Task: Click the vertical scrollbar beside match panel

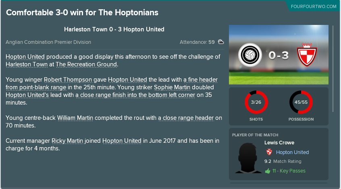Action: tap(333, 69)
